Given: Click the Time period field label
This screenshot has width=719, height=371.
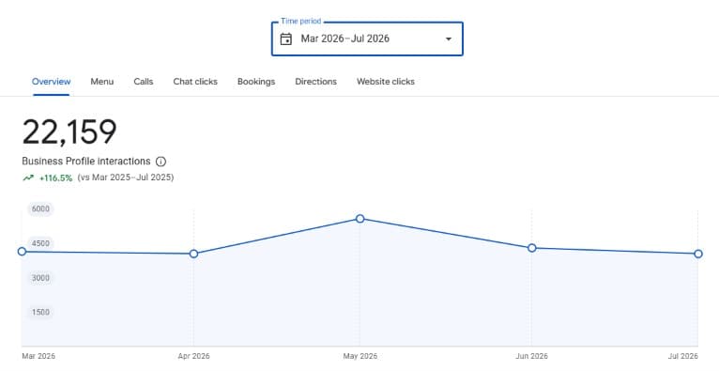Looking at the screenshot, I should point(300,21).
